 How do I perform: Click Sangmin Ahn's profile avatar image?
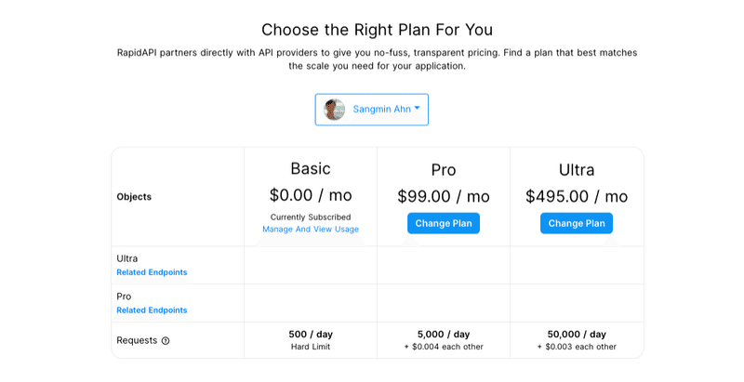[x=334, y=110]
